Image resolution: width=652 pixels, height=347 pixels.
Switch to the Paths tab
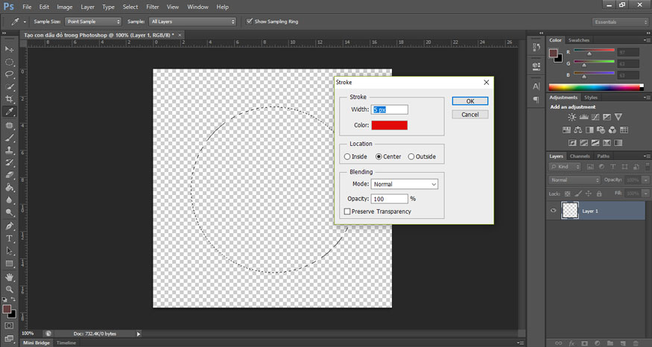[x=603, y=156]
